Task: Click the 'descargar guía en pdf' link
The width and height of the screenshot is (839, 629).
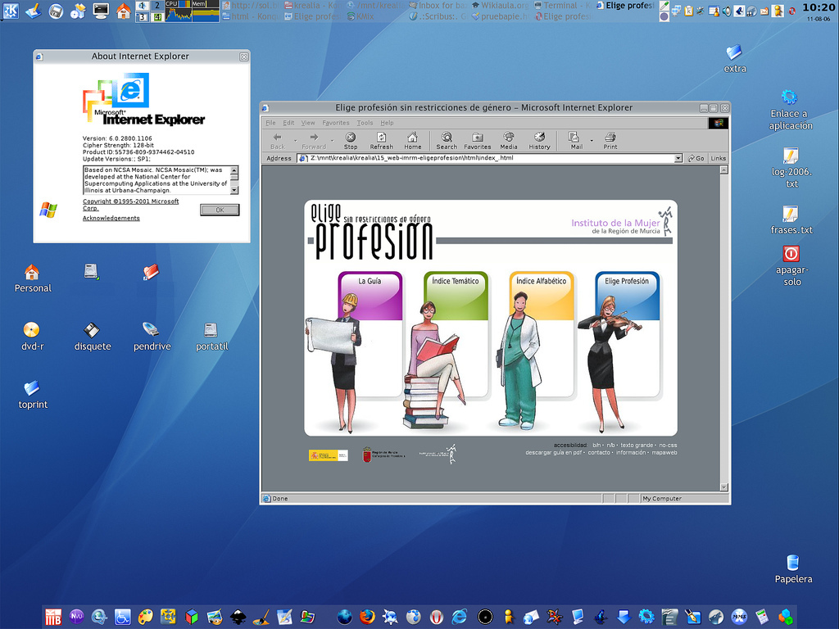Action: pyautogui.click(x=553, y=452)
